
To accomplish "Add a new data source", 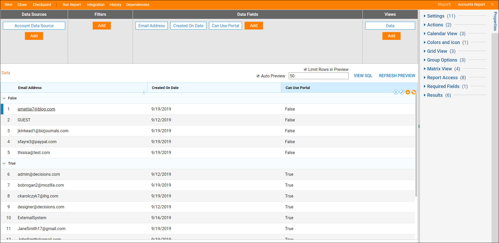I will 34,36.
